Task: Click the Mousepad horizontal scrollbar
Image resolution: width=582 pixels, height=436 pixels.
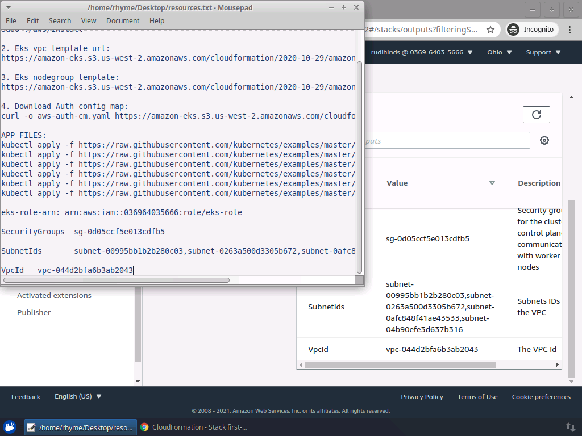Action: (117, 280)
